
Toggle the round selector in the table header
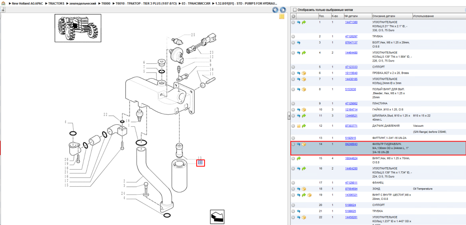pyautogui.click(x=293, y=16)
